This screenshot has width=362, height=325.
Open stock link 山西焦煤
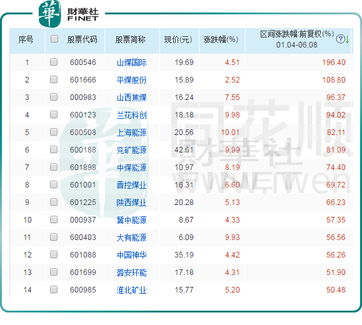pyautogui.click(x=131, y=97)
